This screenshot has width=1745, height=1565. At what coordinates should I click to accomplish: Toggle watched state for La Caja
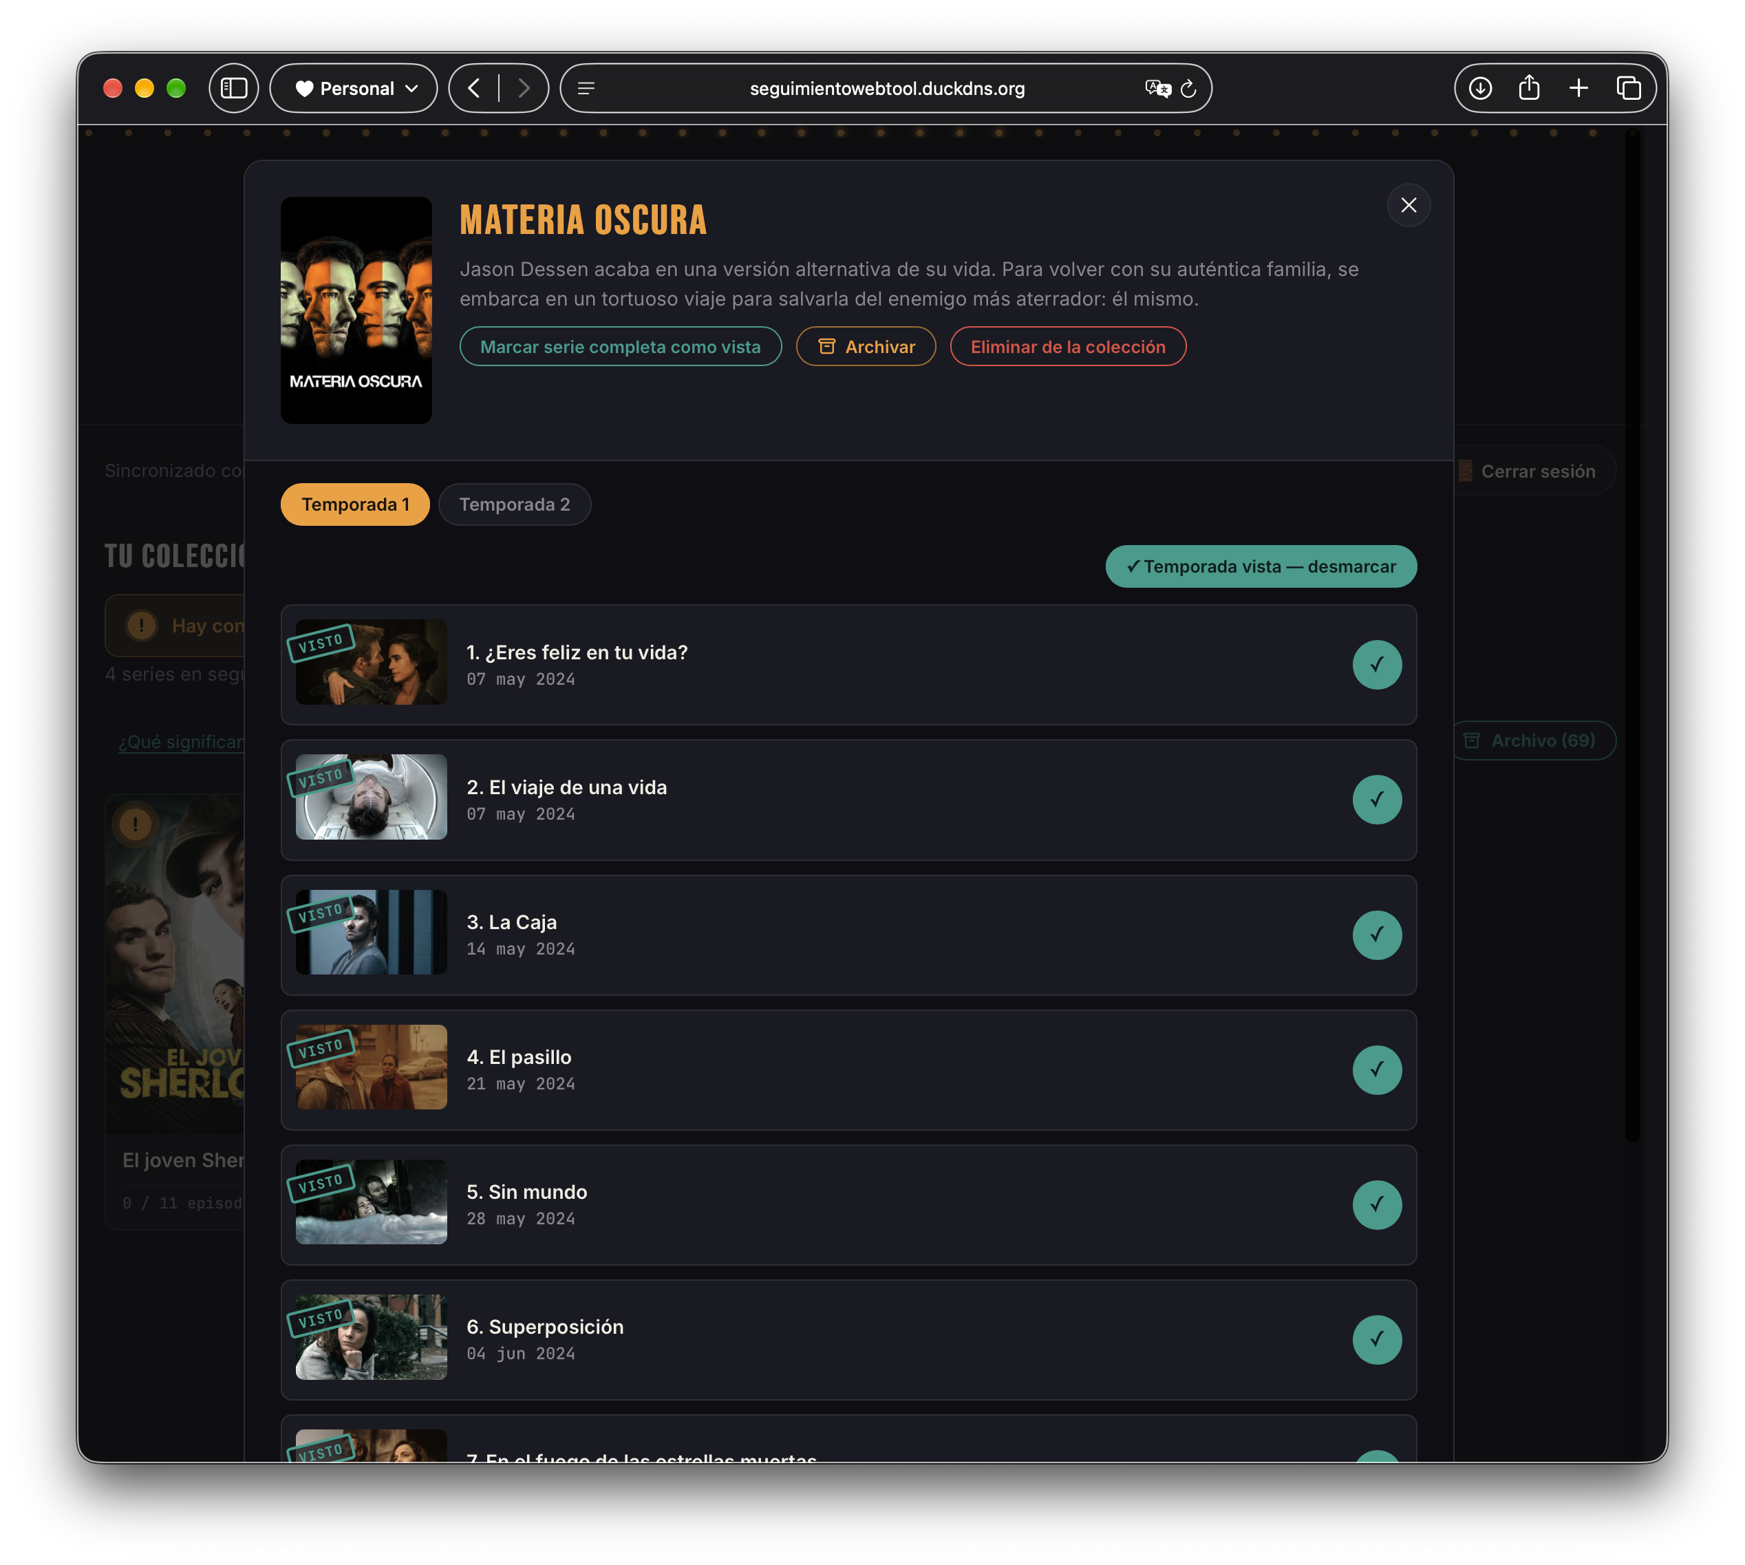[1377, 935]
